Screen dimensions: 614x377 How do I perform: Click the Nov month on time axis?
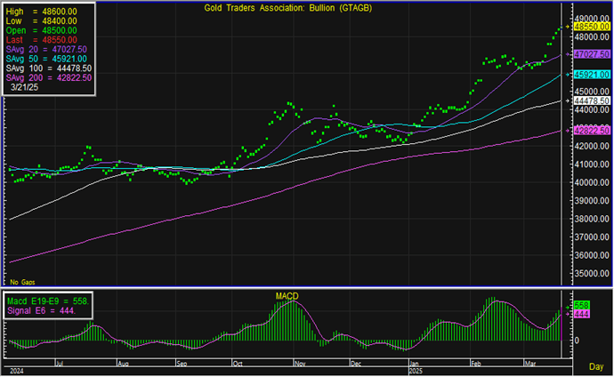click(299, 364)
